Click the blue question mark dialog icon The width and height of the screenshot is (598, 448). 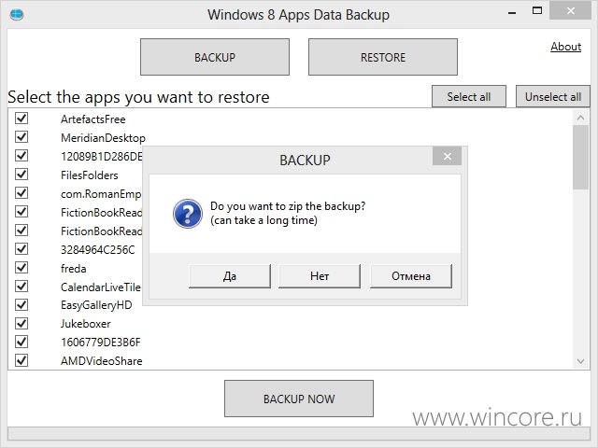[188, 214]
